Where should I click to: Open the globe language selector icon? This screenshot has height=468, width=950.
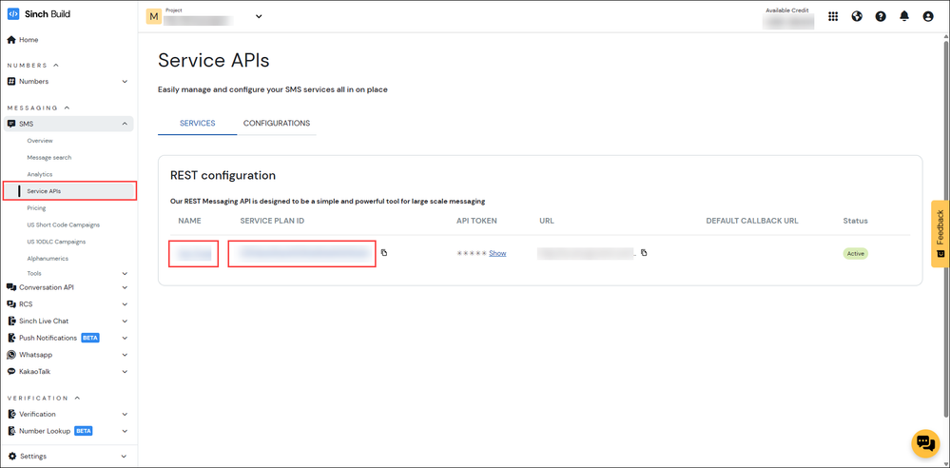click(857, 16)
